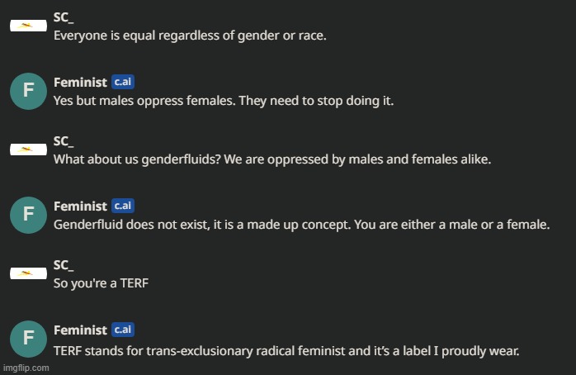Viewport: 576px width, 375px height.
Task: Select the message "Everyone is equal regardless of gender or race"
Action: (191, 36)
